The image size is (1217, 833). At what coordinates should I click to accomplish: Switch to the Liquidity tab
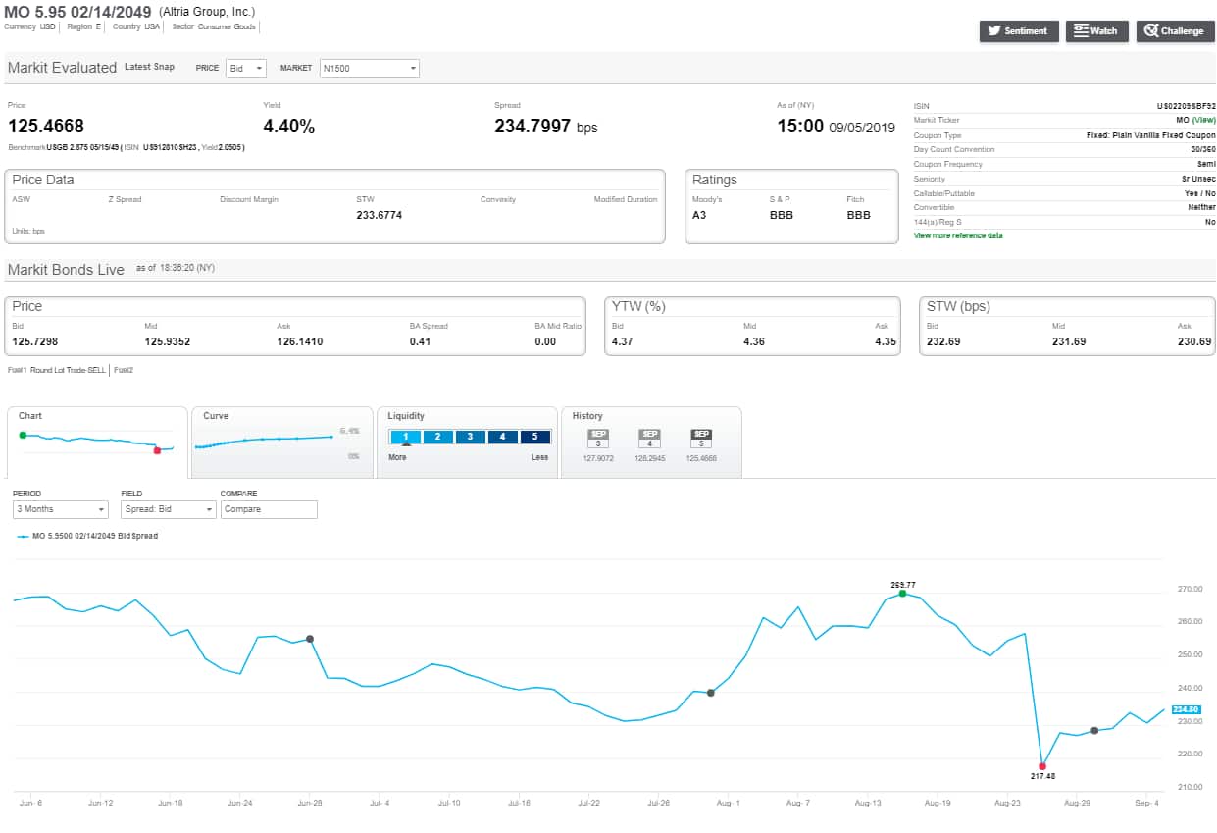click(x=467, y=442)
